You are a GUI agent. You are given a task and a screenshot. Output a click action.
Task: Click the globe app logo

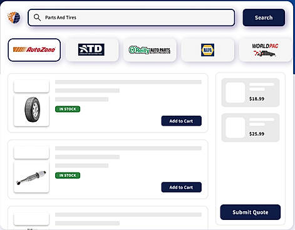14,17
